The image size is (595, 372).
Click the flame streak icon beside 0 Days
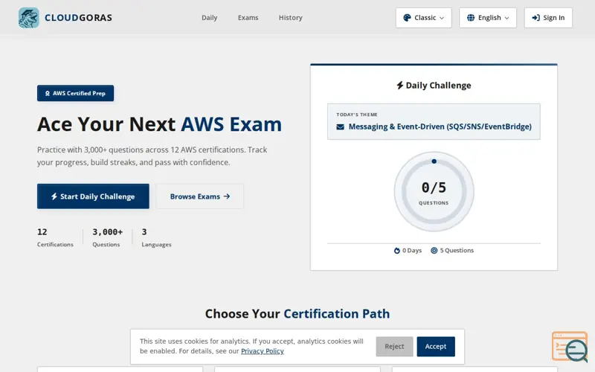click(397, 251)
